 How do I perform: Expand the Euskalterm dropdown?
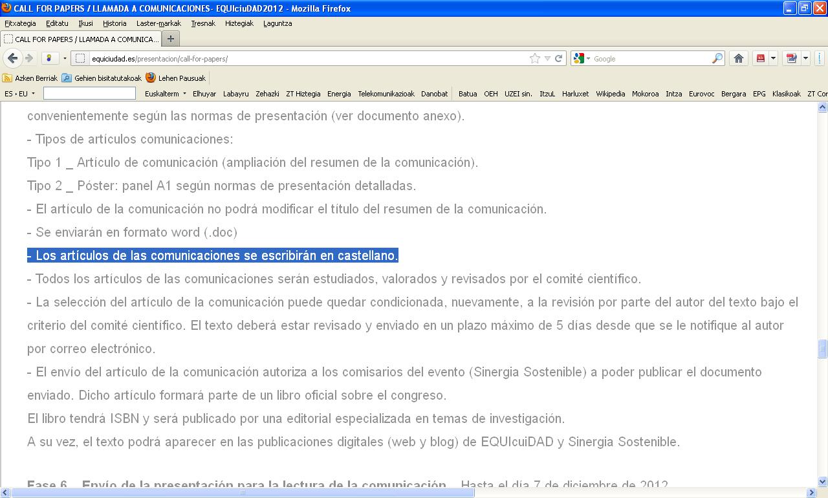tap(166, 94)
